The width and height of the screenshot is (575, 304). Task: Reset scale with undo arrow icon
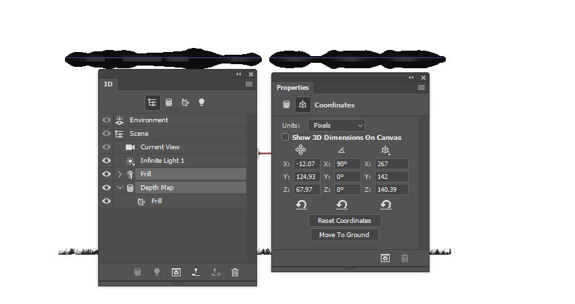[386, 205]
